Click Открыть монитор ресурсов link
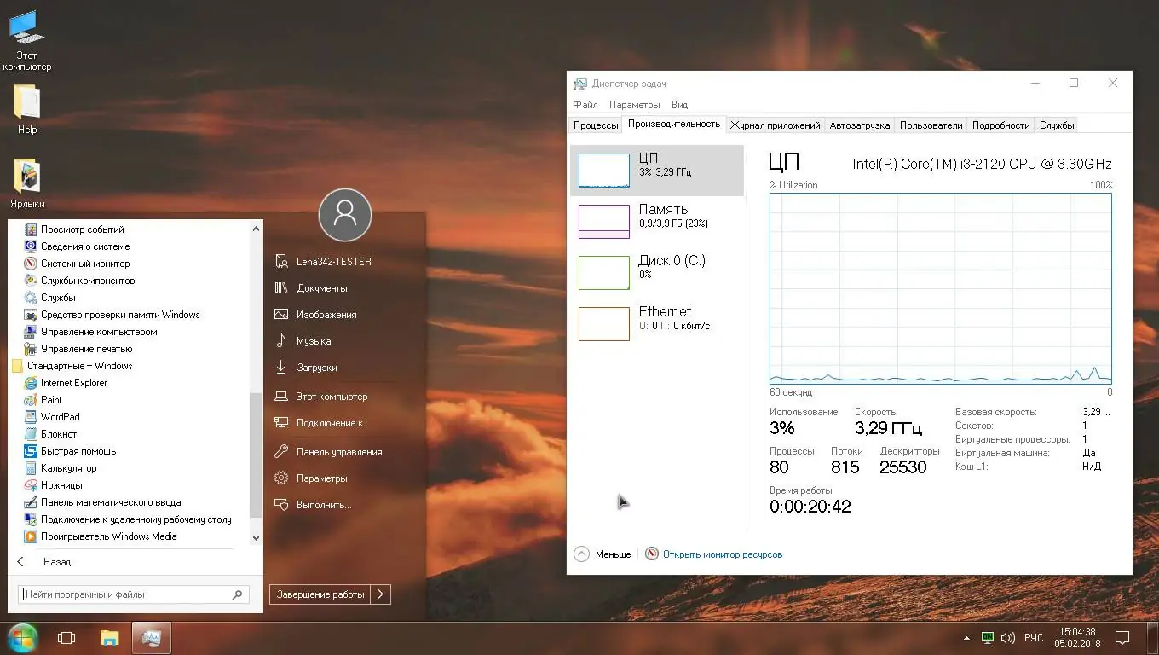 723,554
